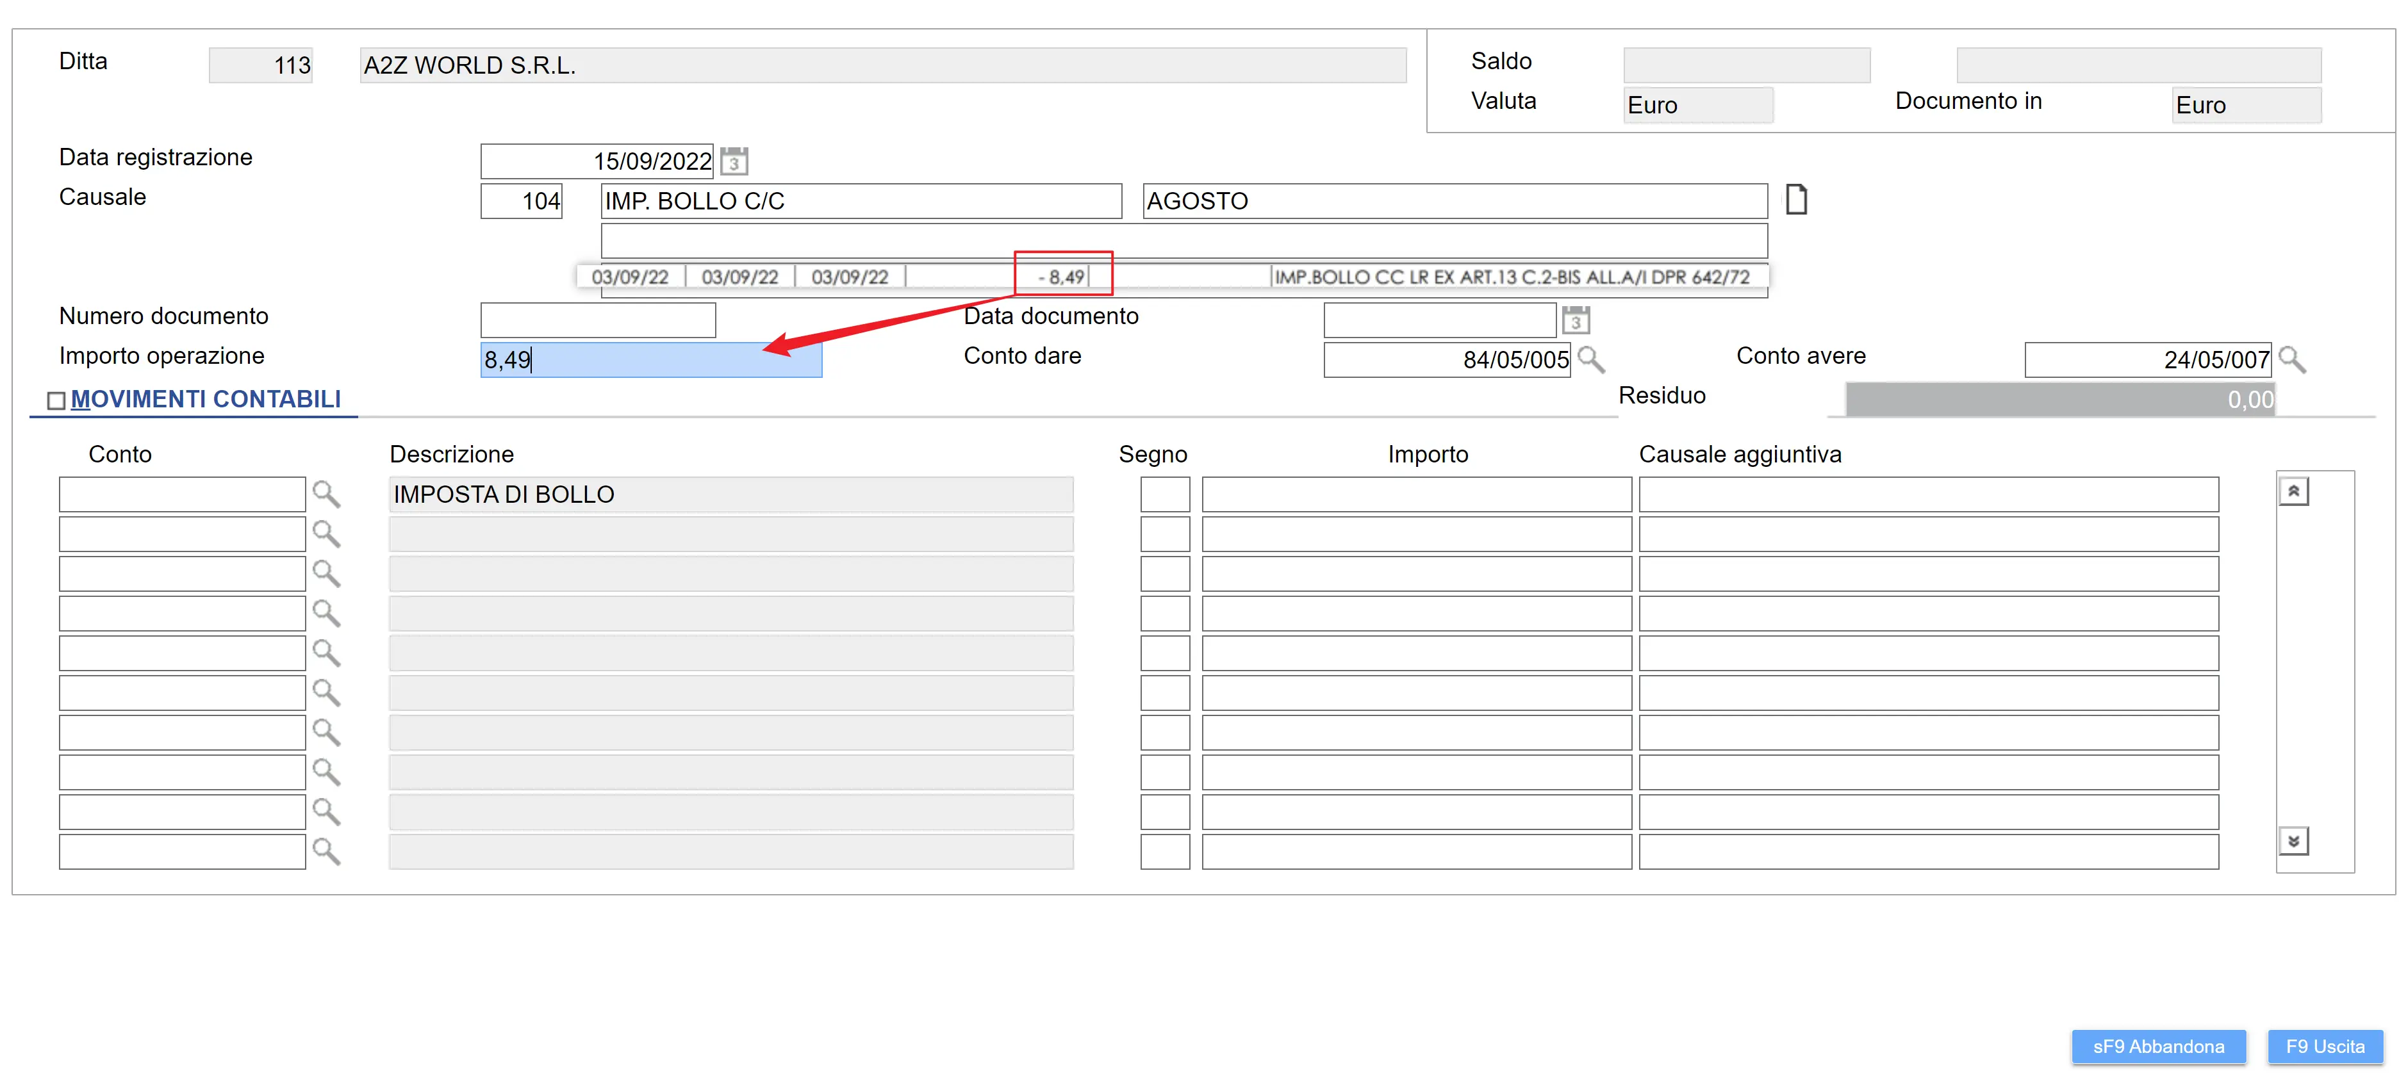The width and height of the screenshot is (2408, 1076).
Task: Toggle the Movimenti Contabili checkbox
Action: click(x=56, y=401)
